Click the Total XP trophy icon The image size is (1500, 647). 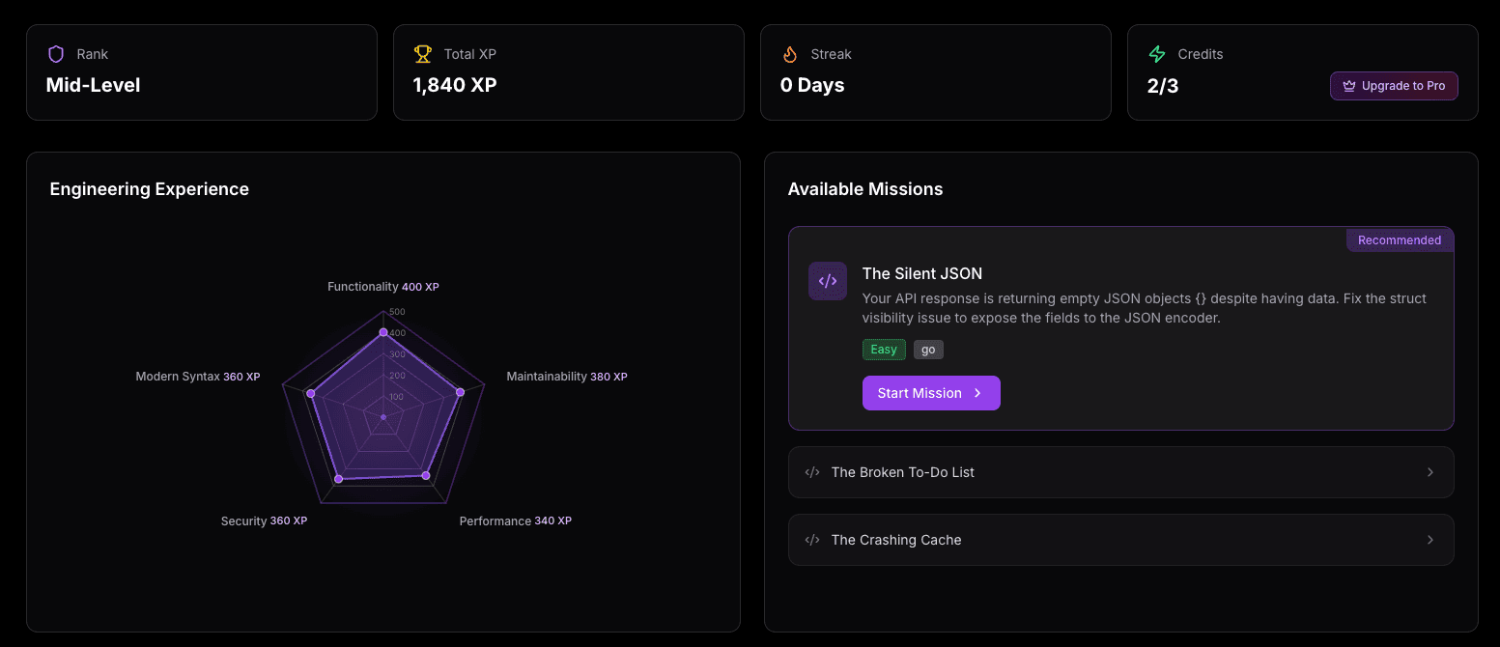[423, 54]
